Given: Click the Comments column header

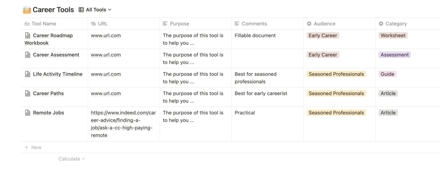Looking at the screenshot, I should coord(254,24).
